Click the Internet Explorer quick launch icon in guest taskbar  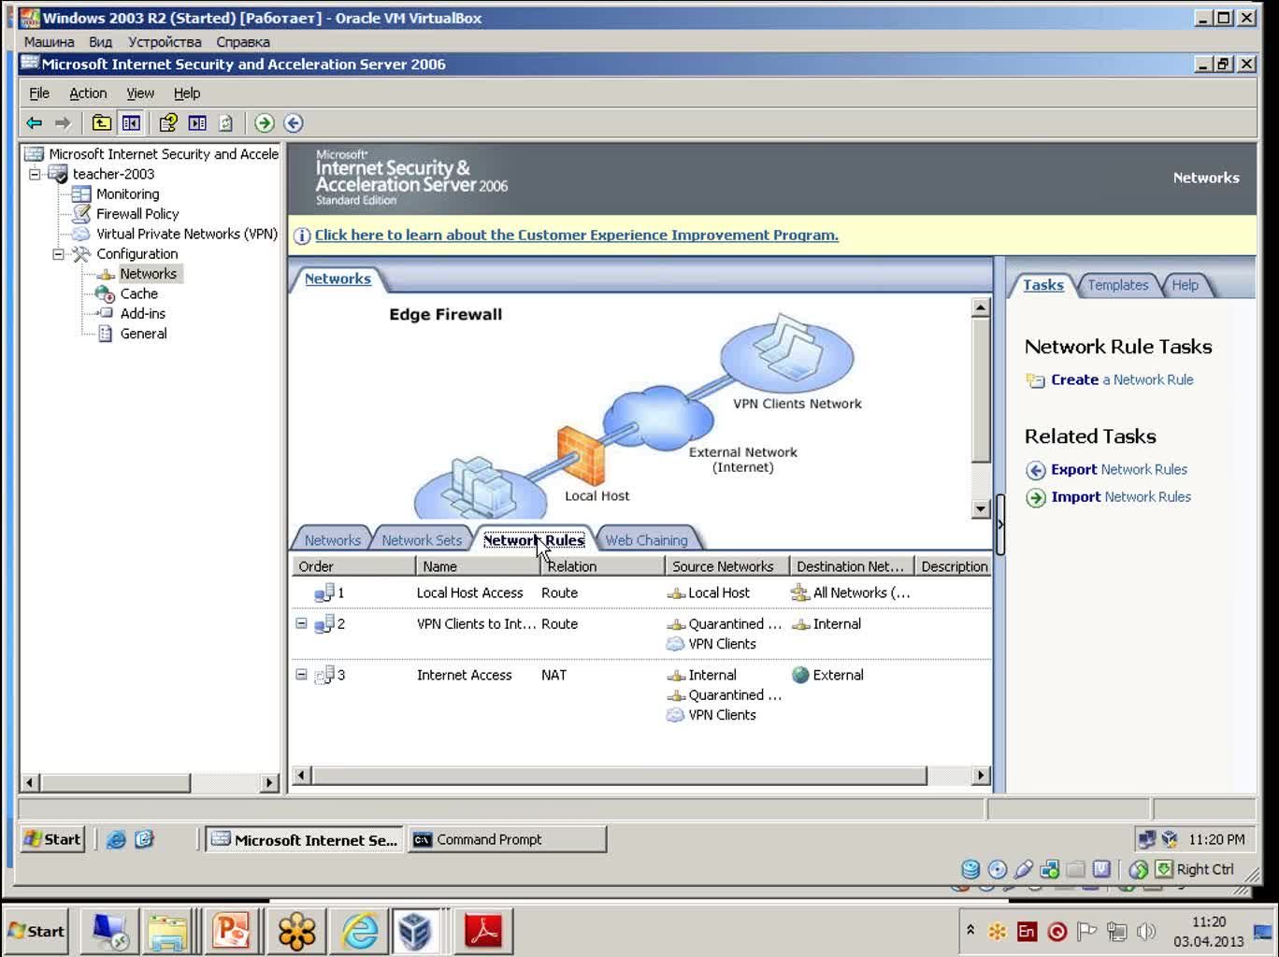click(116, 839)
